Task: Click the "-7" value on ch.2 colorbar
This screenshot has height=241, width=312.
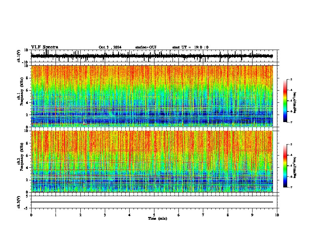Action: click(x=290, y=187)
